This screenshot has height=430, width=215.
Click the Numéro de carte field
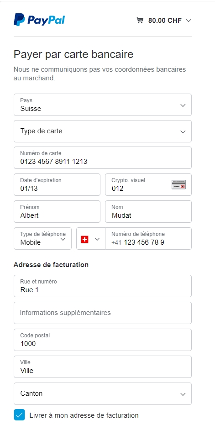pyautogui.click(x=103, y=157)
